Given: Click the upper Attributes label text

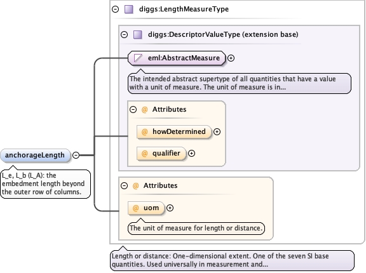Looking at the screenshot, I should tap(170, 110).
